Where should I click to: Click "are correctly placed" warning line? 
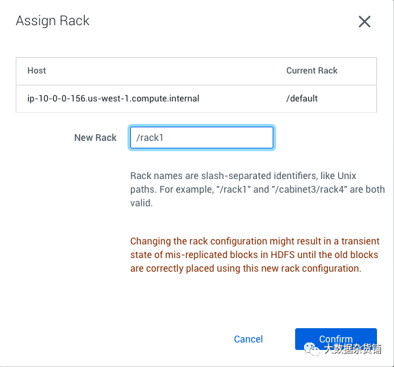coord(246,268)
